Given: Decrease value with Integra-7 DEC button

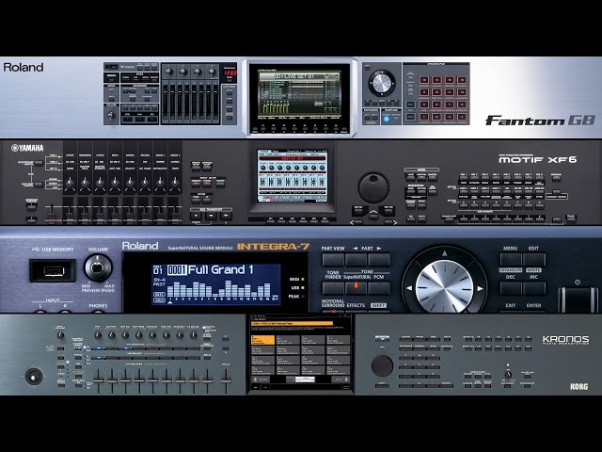Looking at the screenshot, I should pyautogui.click(x=511, y=288).
